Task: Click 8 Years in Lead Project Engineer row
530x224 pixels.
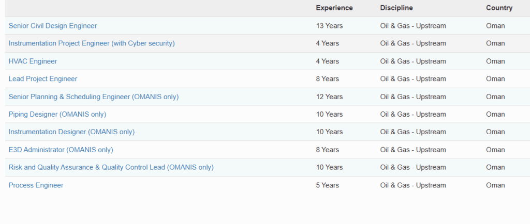Action: (327, 79)
